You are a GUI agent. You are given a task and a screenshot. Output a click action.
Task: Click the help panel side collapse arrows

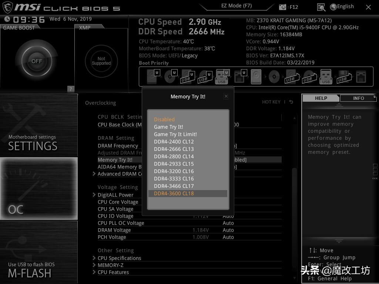tap(375, 179)
